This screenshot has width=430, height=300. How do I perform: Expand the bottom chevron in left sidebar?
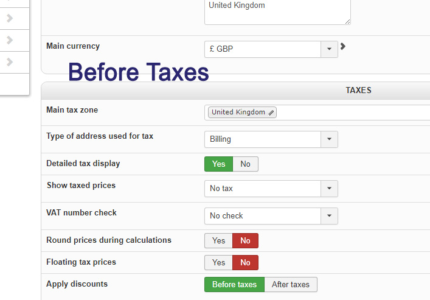10,62
